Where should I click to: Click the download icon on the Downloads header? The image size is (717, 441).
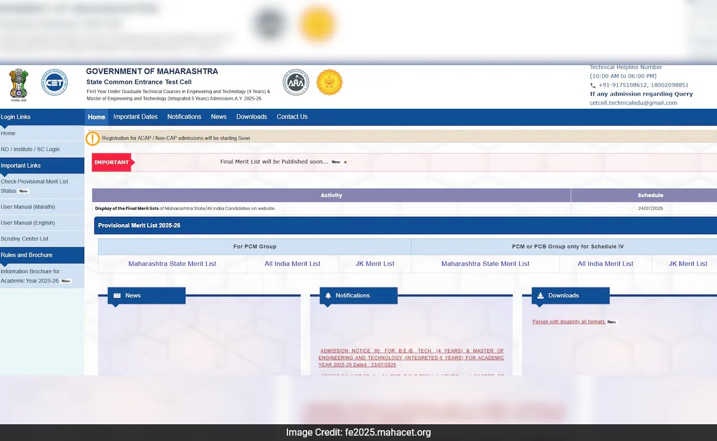(x=542, y=295)
